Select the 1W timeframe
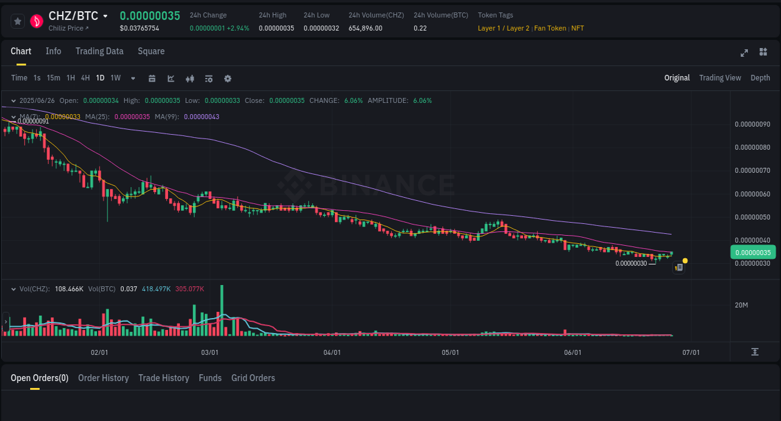781x421 pixels. point(116,78)
